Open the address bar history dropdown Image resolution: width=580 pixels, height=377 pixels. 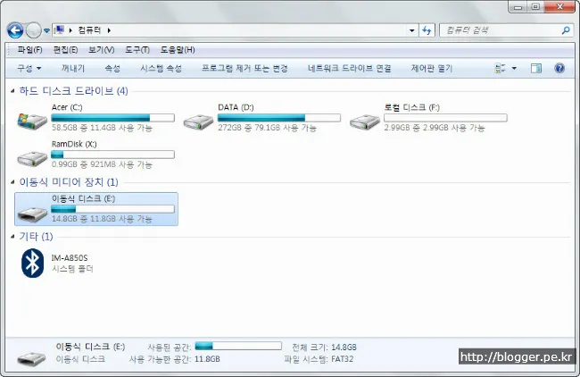point(411,30)
